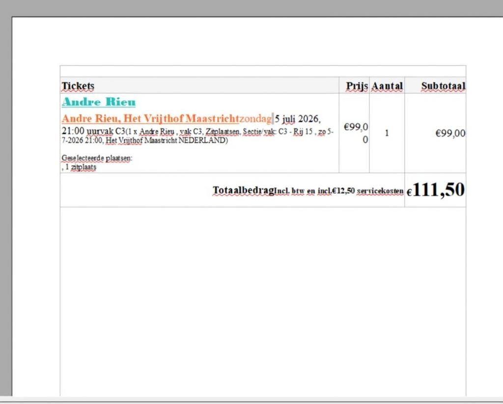The width and height of the screenshot is (503, 404).
Task: Click the 'Totaalbedrag' label
Action: [x=244, y=190]
